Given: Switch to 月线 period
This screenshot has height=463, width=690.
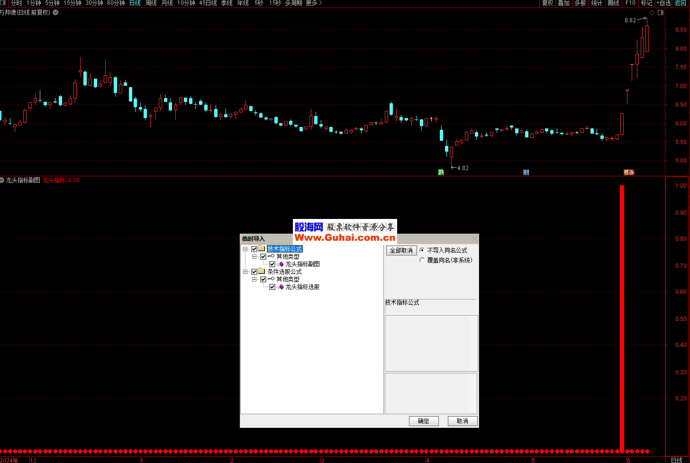Looking at the screenshot, I should click(x=167, y=3).
